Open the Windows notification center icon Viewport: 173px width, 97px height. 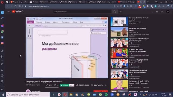coord(170,95)
